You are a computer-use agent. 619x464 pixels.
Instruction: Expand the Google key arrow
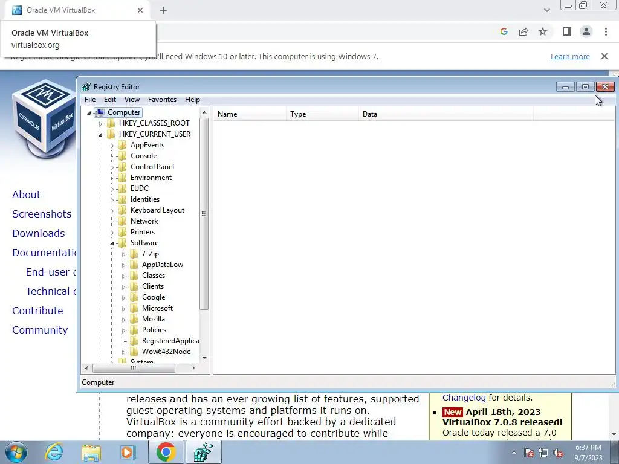click(x=123, y=298)
